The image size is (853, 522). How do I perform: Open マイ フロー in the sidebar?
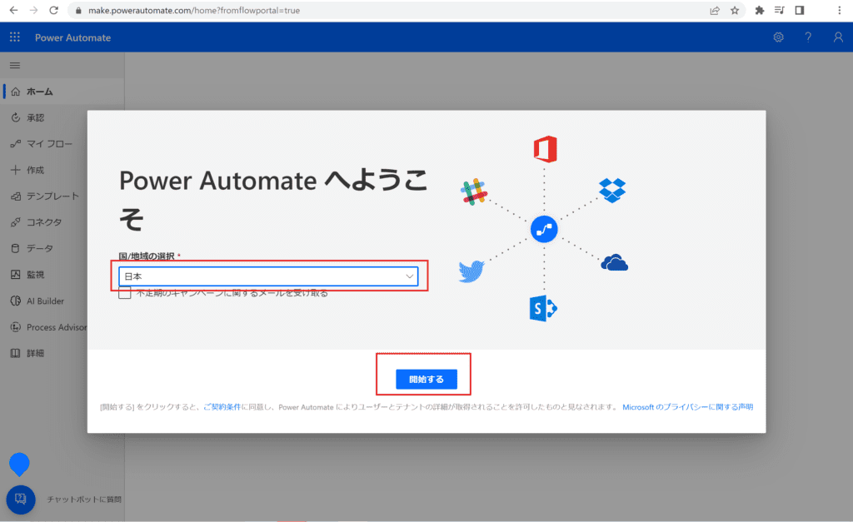pyautogui.click(x=49, y=144)
